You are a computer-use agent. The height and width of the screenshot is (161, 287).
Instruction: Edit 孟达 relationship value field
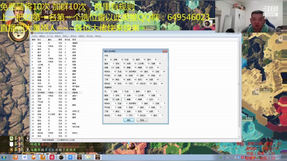(x=161, y=83)
